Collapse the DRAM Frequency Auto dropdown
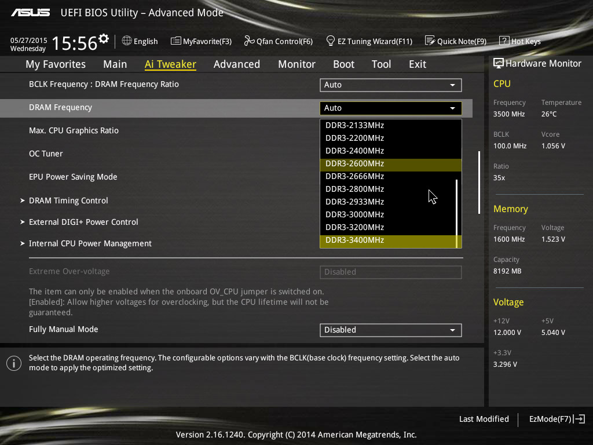This screenshot has height=445, width=593. pos(391,108)
